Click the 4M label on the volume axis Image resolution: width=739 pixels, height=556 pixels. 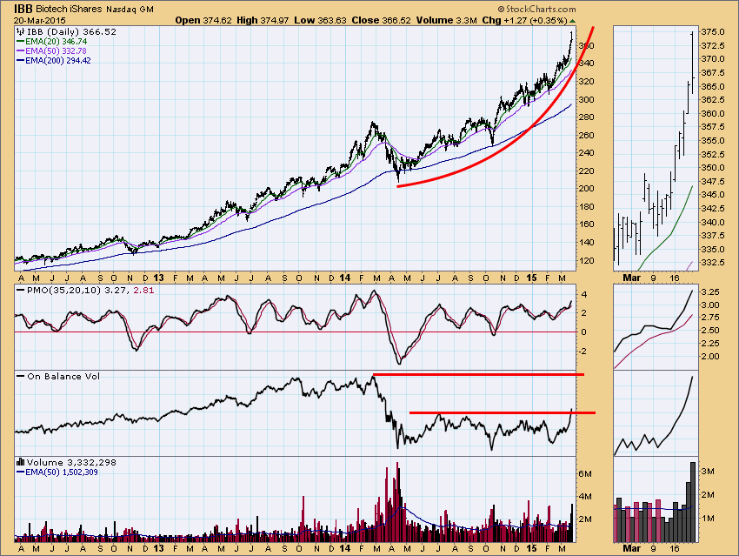585,497
